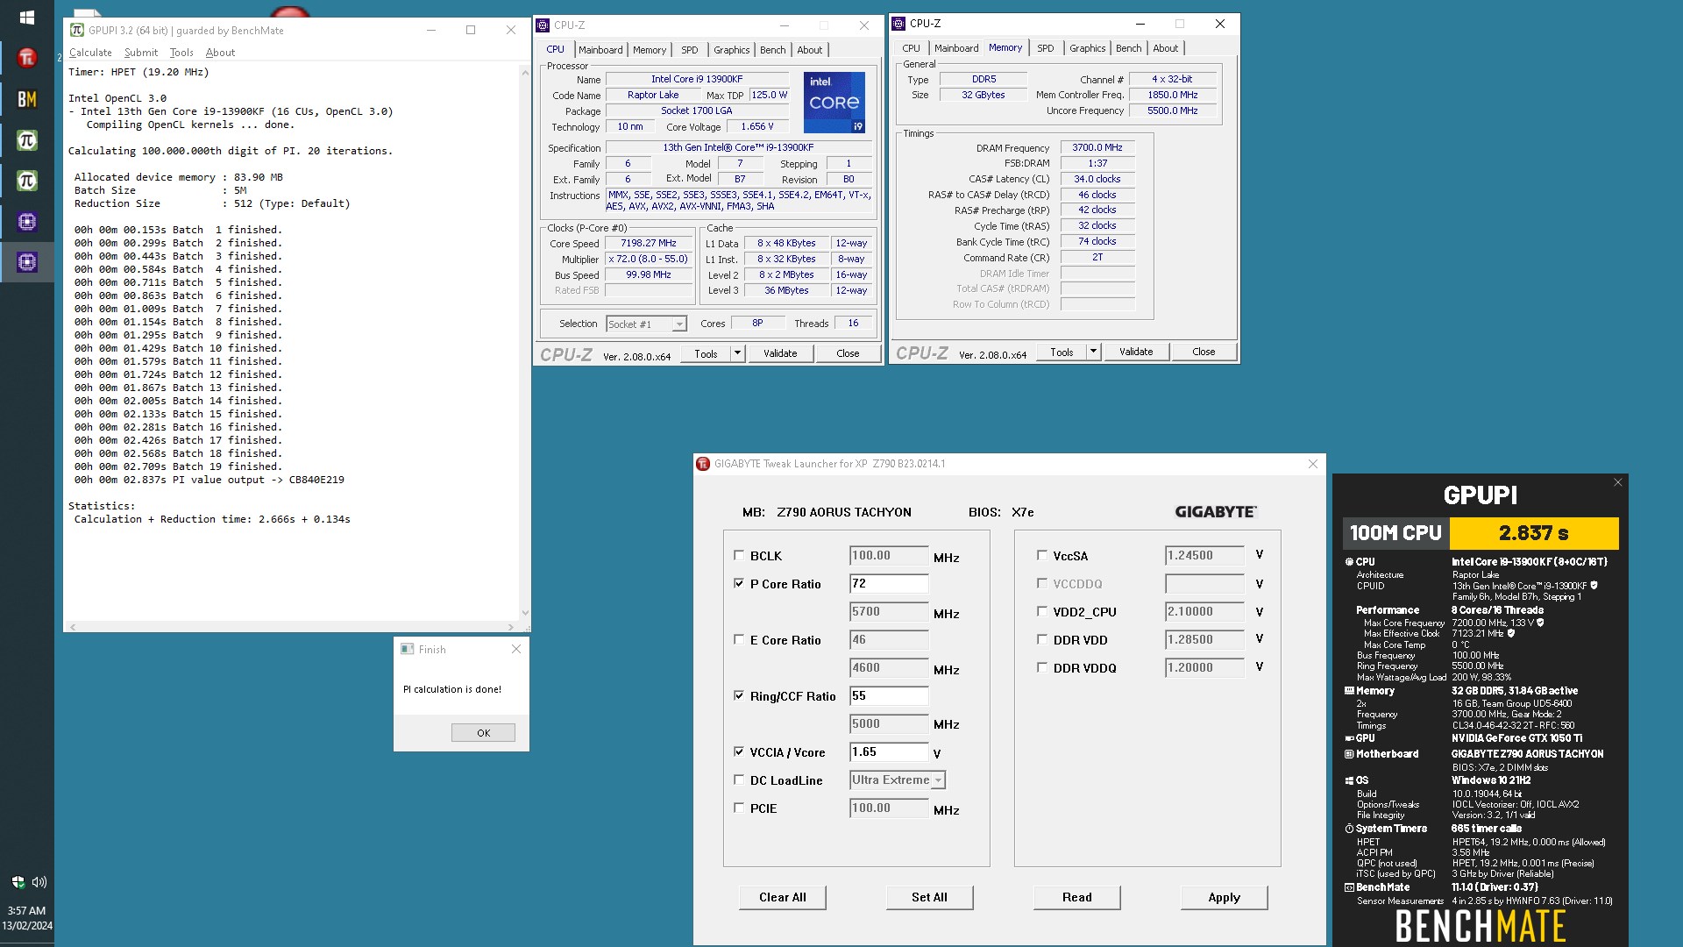Click the Read button in Tweak Launcher
The height and width of the screenshot is (947, 1683).
point(1076,897)
